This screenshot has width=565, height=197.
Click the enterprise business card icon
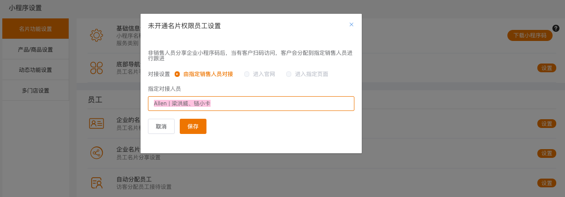tap(96, 123)
